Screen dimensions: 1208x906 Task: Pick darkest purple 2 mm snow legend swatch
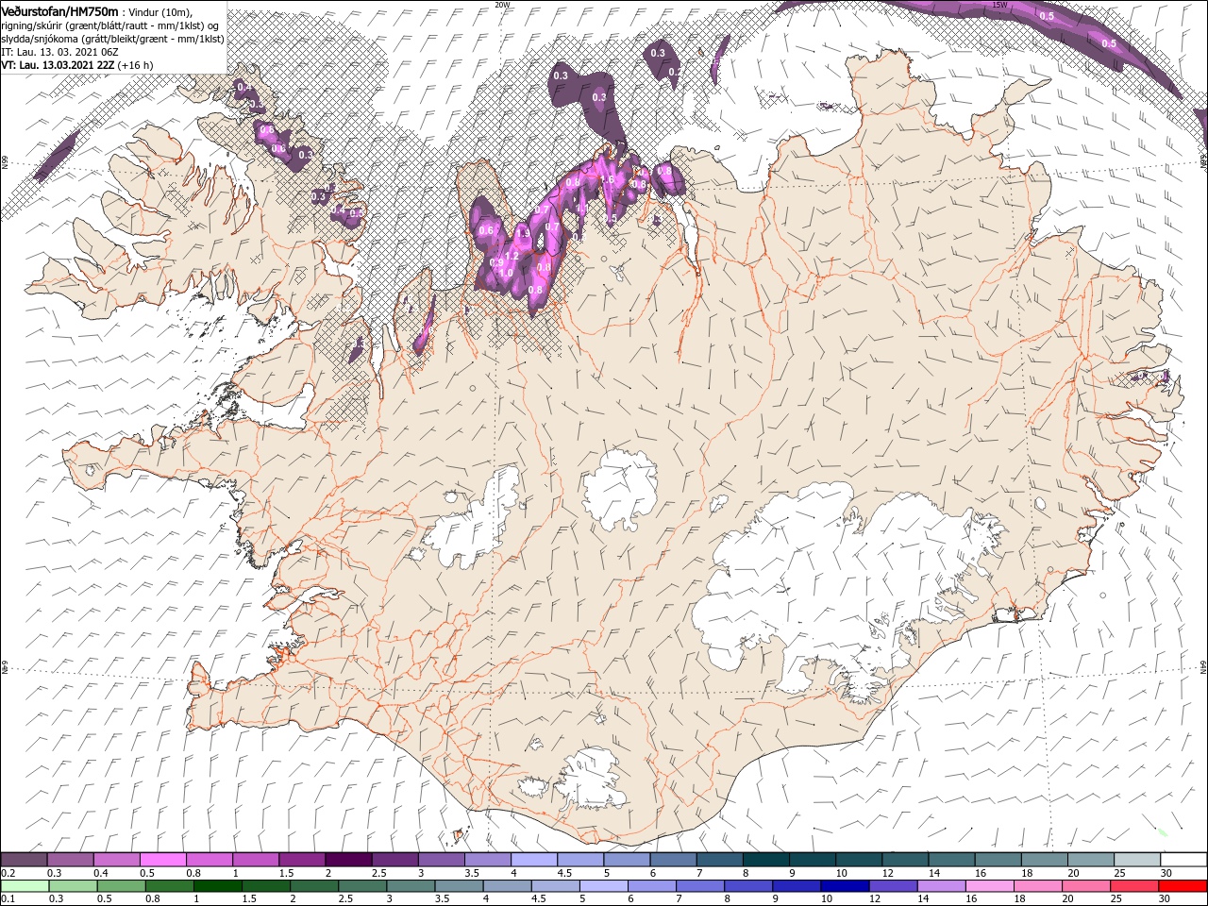pos(347,860)
